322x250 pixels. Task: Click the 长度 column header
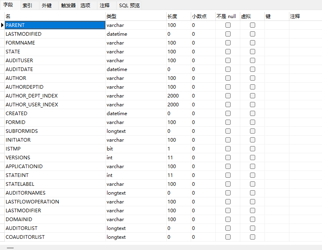coord(179,16)
